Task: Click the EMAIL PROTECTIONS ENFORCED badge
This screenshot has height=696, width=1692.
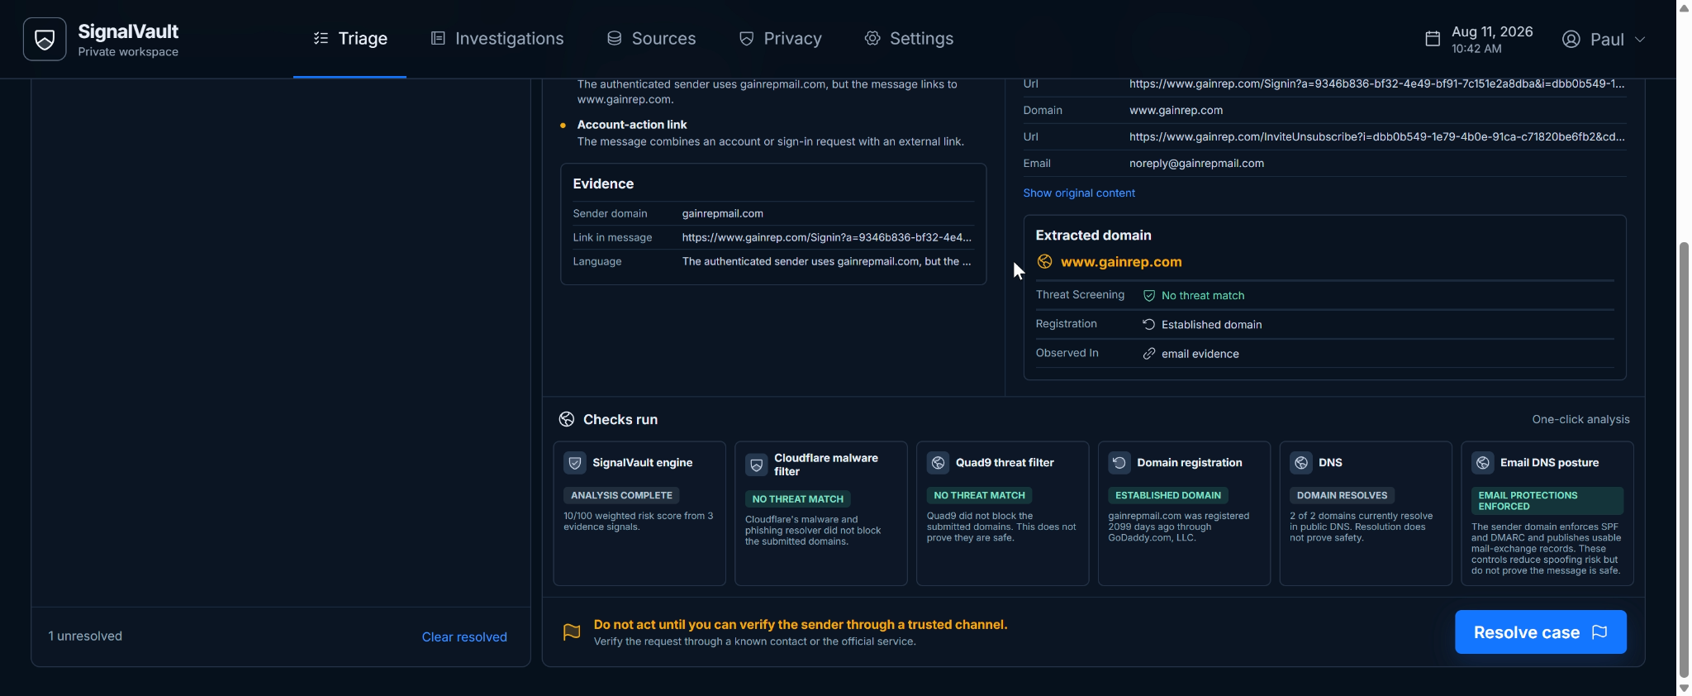Action: pos(1547,501)
